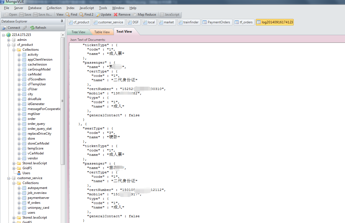345x223 pixels.
Task: Click the Save toolbar icon
Action: [x=21, y=15]
